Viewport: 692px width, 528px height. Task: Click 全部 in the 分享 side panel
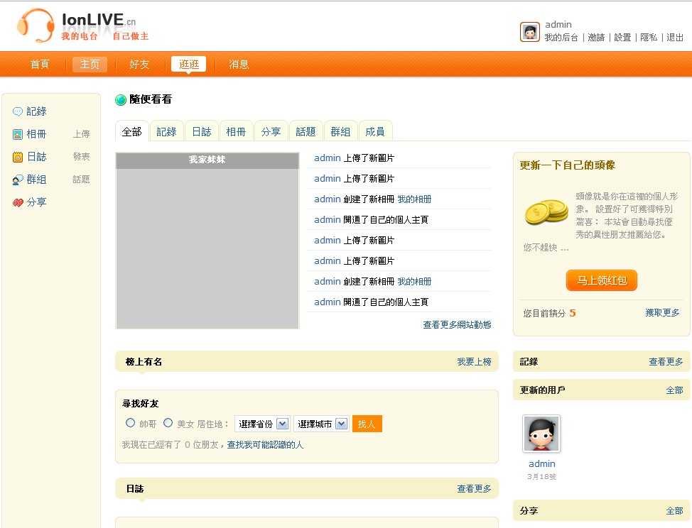click(674, 511)
